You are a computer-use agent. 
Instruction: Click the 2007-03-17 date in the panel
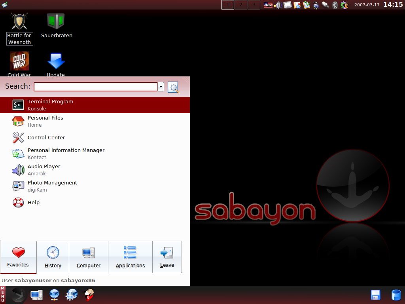[x=367, y=5]
